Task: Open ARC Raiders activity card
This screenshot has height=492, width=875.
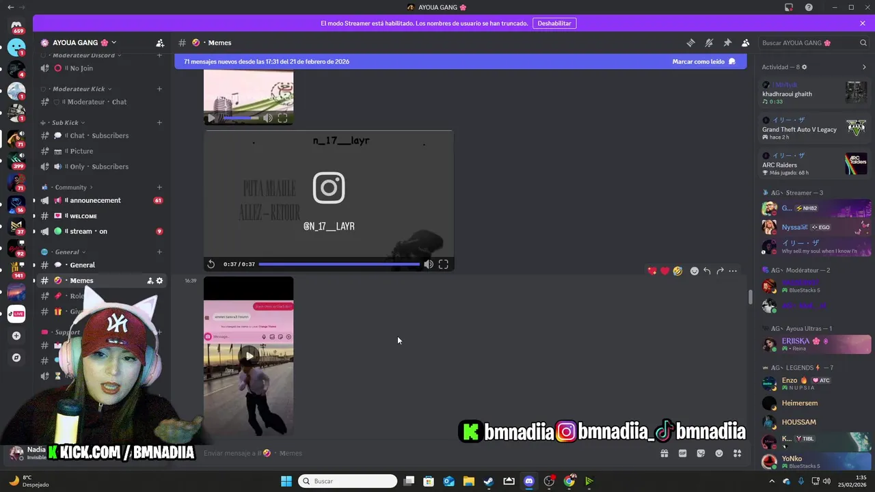Action: coord(815,164)
